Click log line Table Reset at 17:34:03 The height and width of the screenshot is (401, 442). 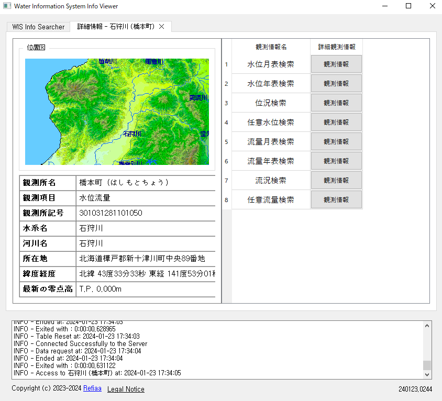click(76, 336)
